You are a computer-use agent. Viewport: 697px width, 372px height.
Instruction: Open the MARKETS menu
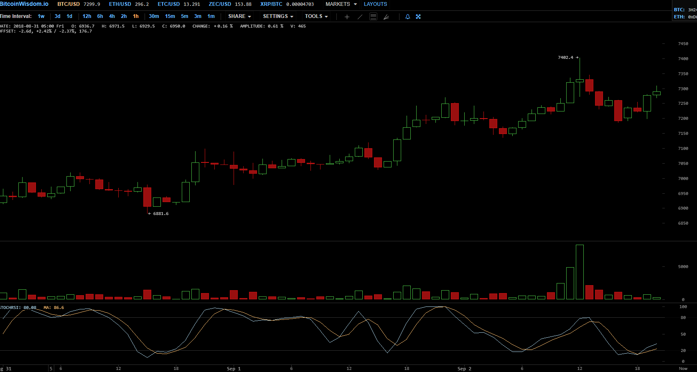point(341,4)
